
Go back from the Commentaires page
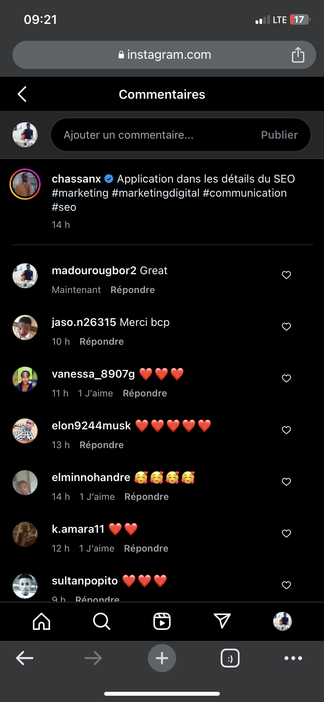tap(22, 94)
